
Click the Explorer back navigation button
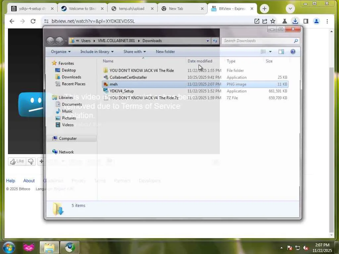tap(50, 41)
